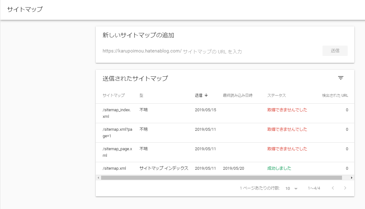This screenshot has height=209, width=365.
Task: Click 取得できませんでした status for sitemap.xml?page=1
Action: 287,129
